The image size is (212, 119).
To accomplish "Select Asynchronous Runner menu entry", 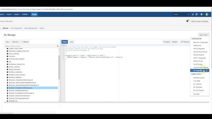I will 200,52.
